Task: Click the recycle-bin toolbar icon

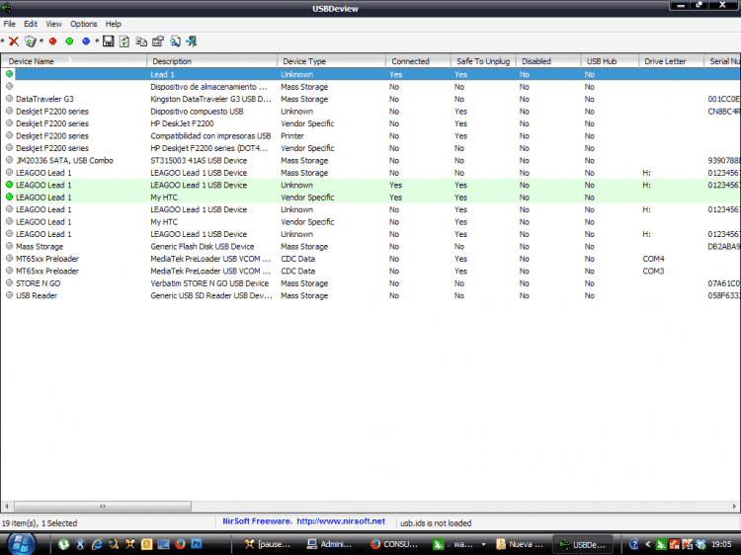Action: (31, 41)
